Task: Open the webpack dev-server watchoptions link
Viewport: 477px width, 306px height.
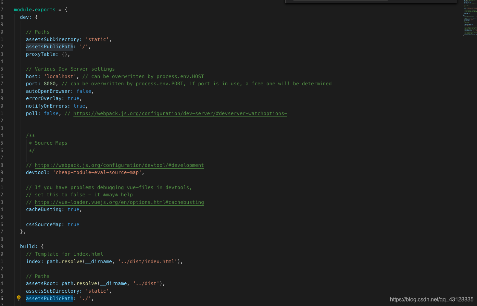Action: pyautogui.click(x=180, y=113)
